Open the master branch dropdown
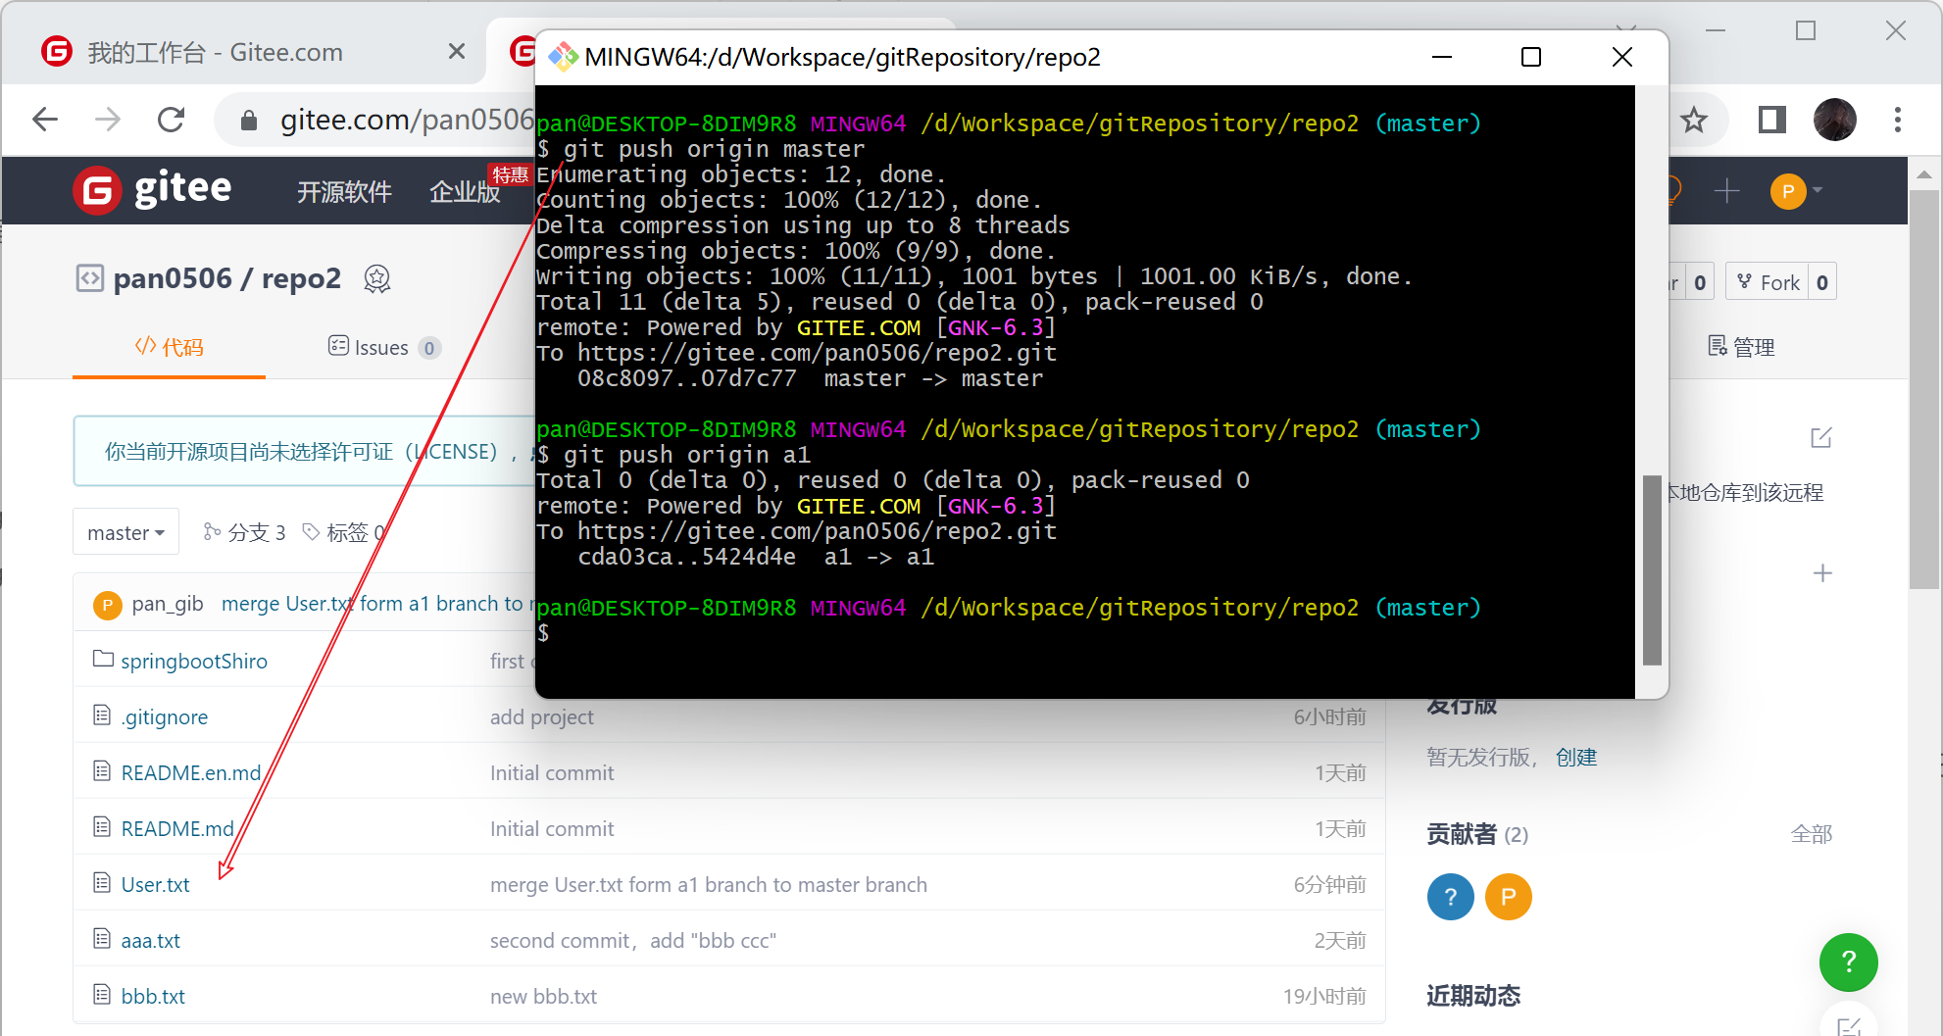 click(x=125, y=532)
